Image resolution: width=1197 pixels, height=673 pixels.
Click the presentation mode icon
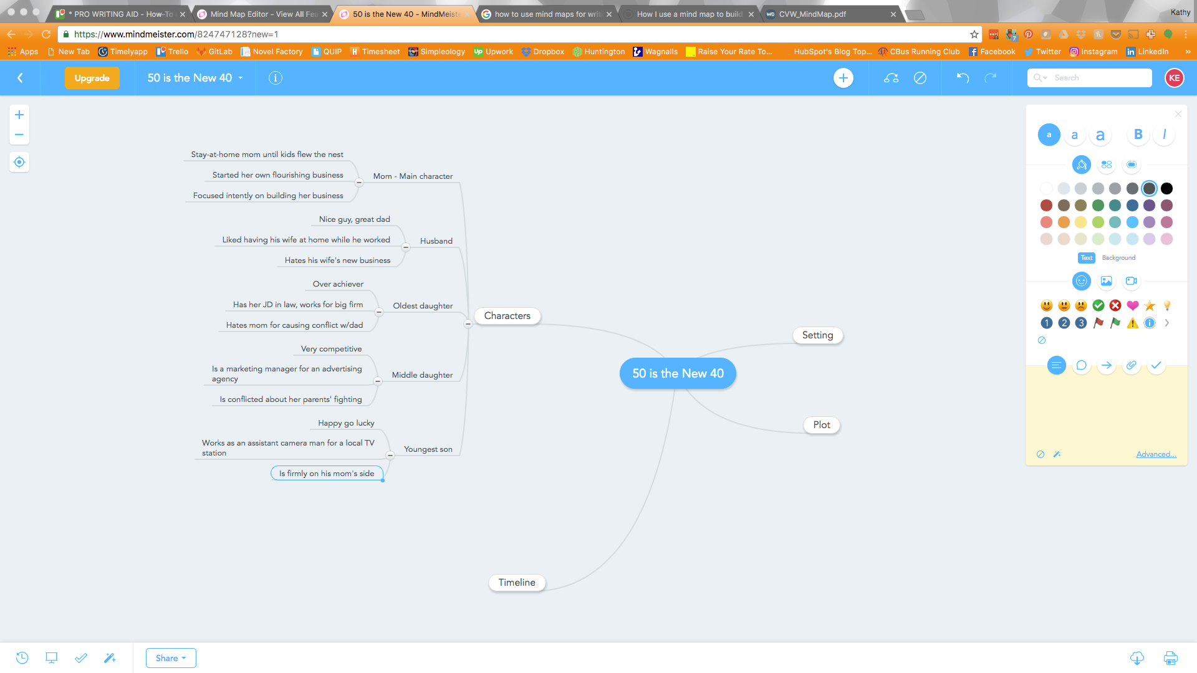tap(51, 657)
